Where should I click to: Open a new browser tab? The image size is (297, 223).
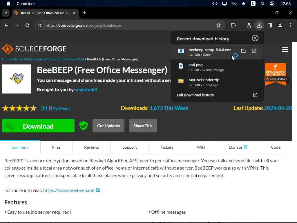click(85, 13)
